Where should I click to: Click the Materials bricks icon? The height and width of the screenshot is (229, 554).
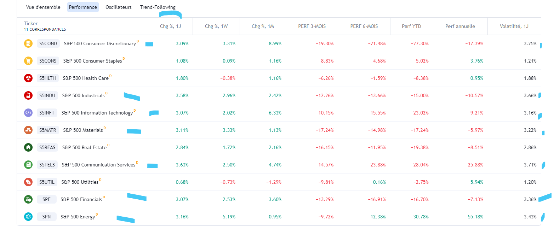[x=28, y=130]
